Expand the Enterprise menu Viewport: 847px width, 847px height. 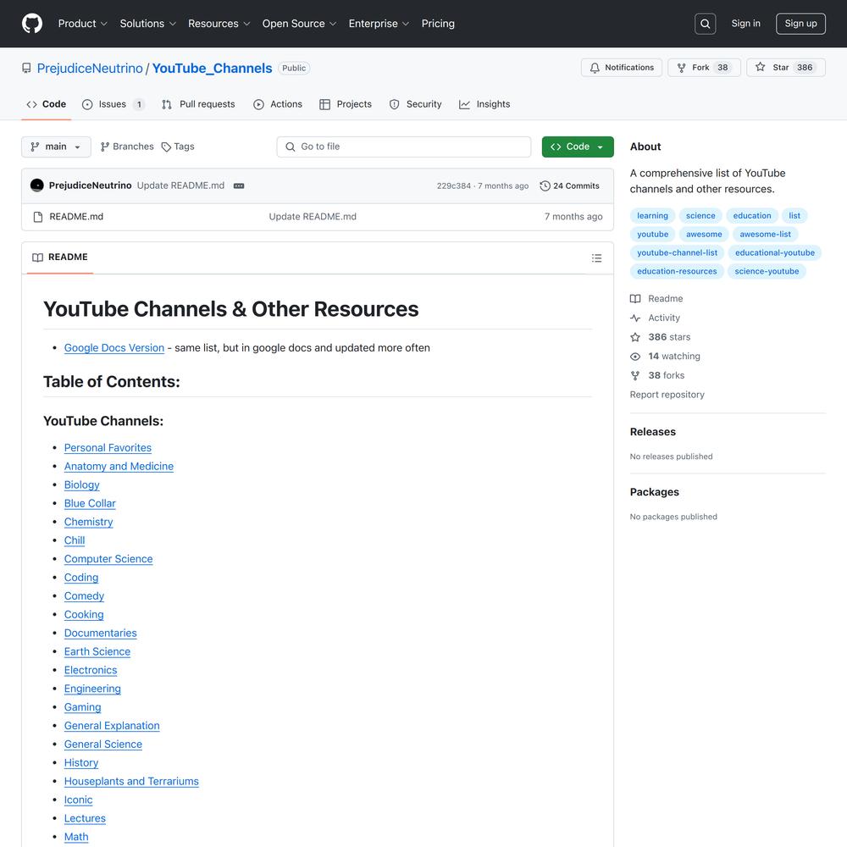click(379, 24)
